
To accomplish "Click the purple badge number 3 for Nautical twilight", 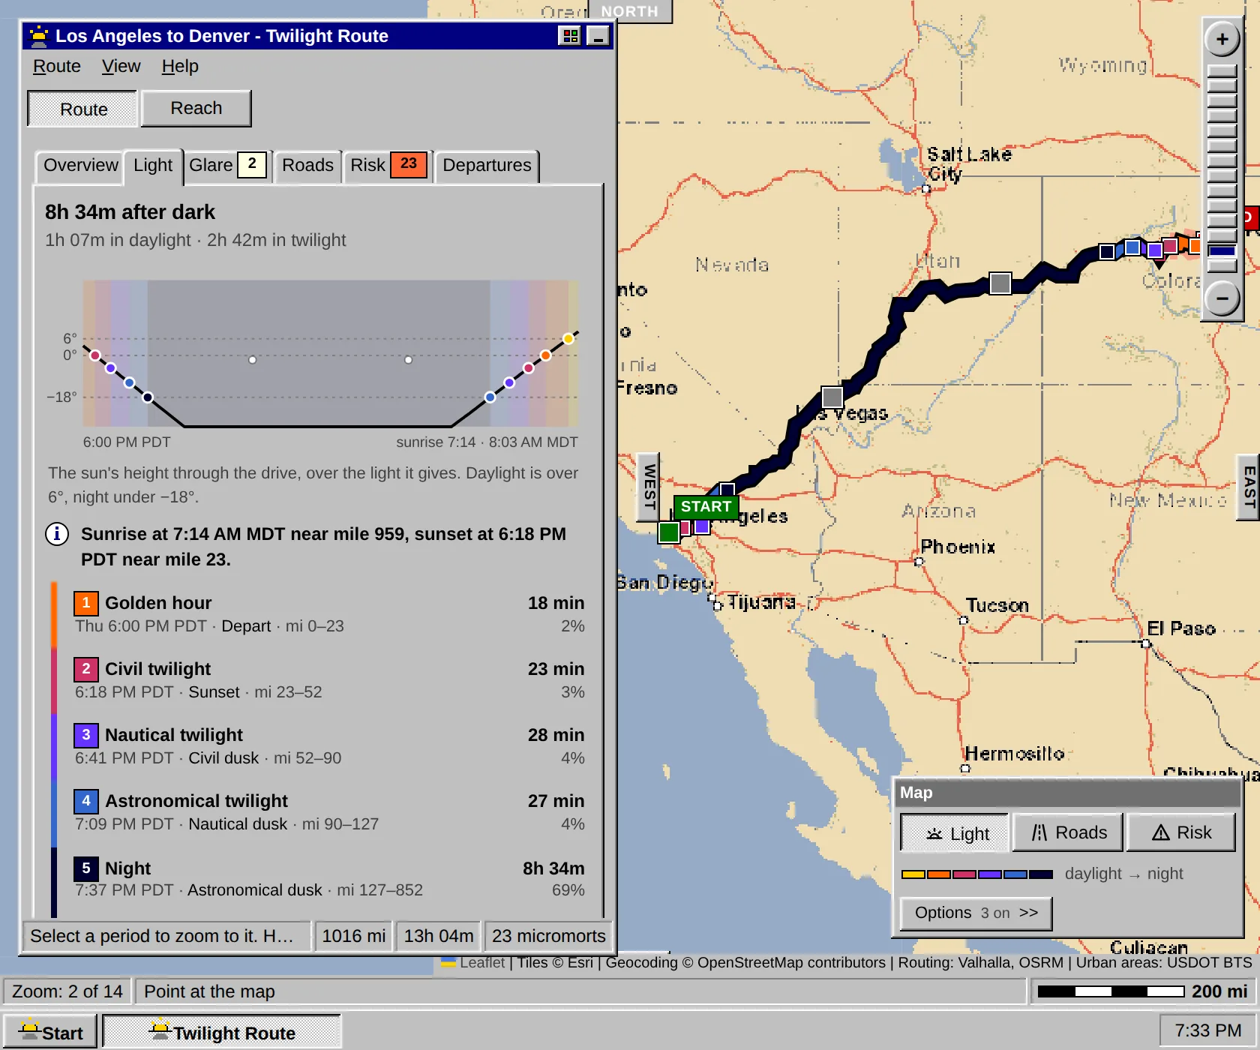I will (x=85, y=735).
